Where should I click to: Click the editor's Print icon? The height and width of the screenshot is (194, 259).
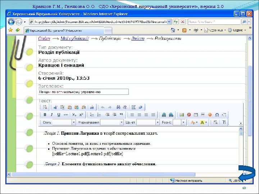point(92,107)
